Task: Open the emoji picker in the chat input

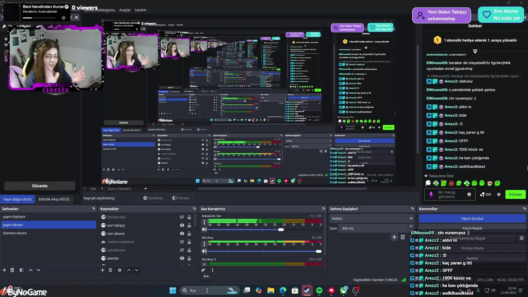Action: click(x=469, y=194)
